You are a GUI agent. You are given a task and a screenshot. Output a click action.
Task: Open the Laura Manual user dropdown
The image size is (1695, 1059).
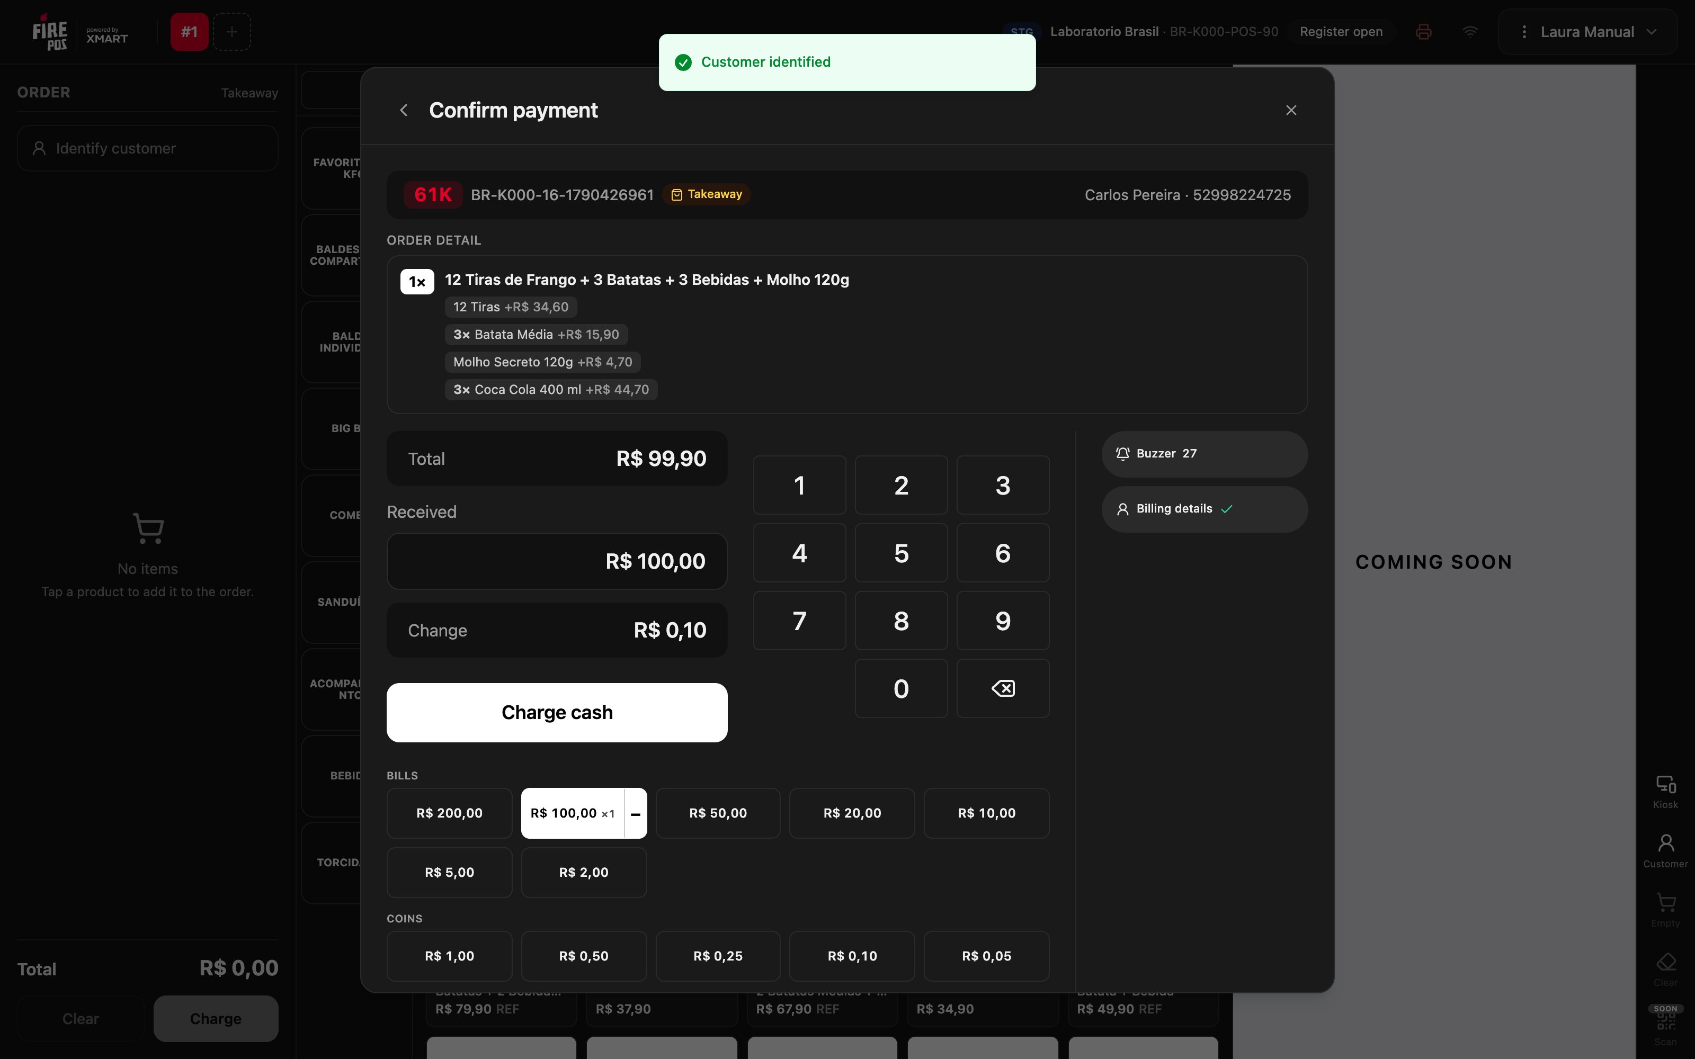tap(1587, 32)
